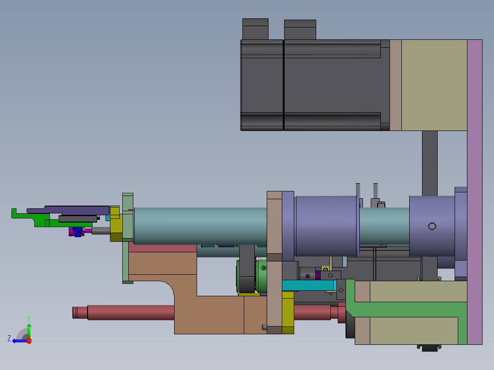Select the purple cylindrical housing at center
The image size is (494, 370).
tap(326, 226)
